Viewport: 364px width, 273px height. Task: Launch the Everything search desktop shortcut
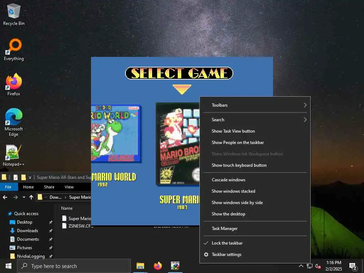click(14, 50)
